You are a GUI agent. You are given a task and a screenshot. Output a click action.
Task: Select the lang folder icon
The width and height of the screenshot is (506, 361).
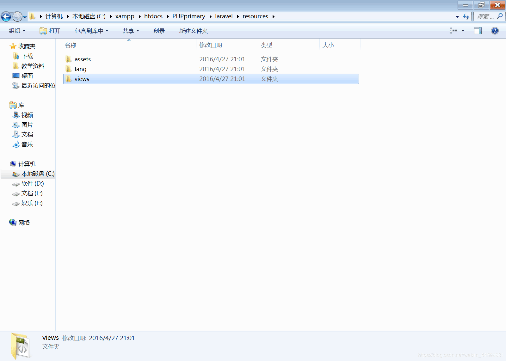pos(69,69)
